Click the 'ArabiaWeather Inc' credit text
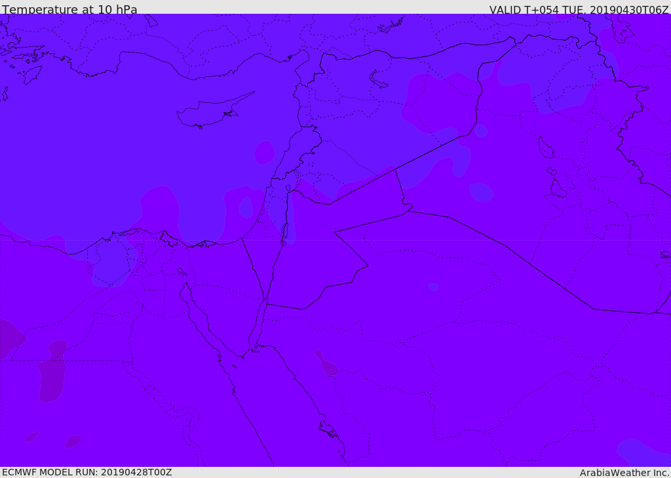671x478 pixels. tap(624, 473)
